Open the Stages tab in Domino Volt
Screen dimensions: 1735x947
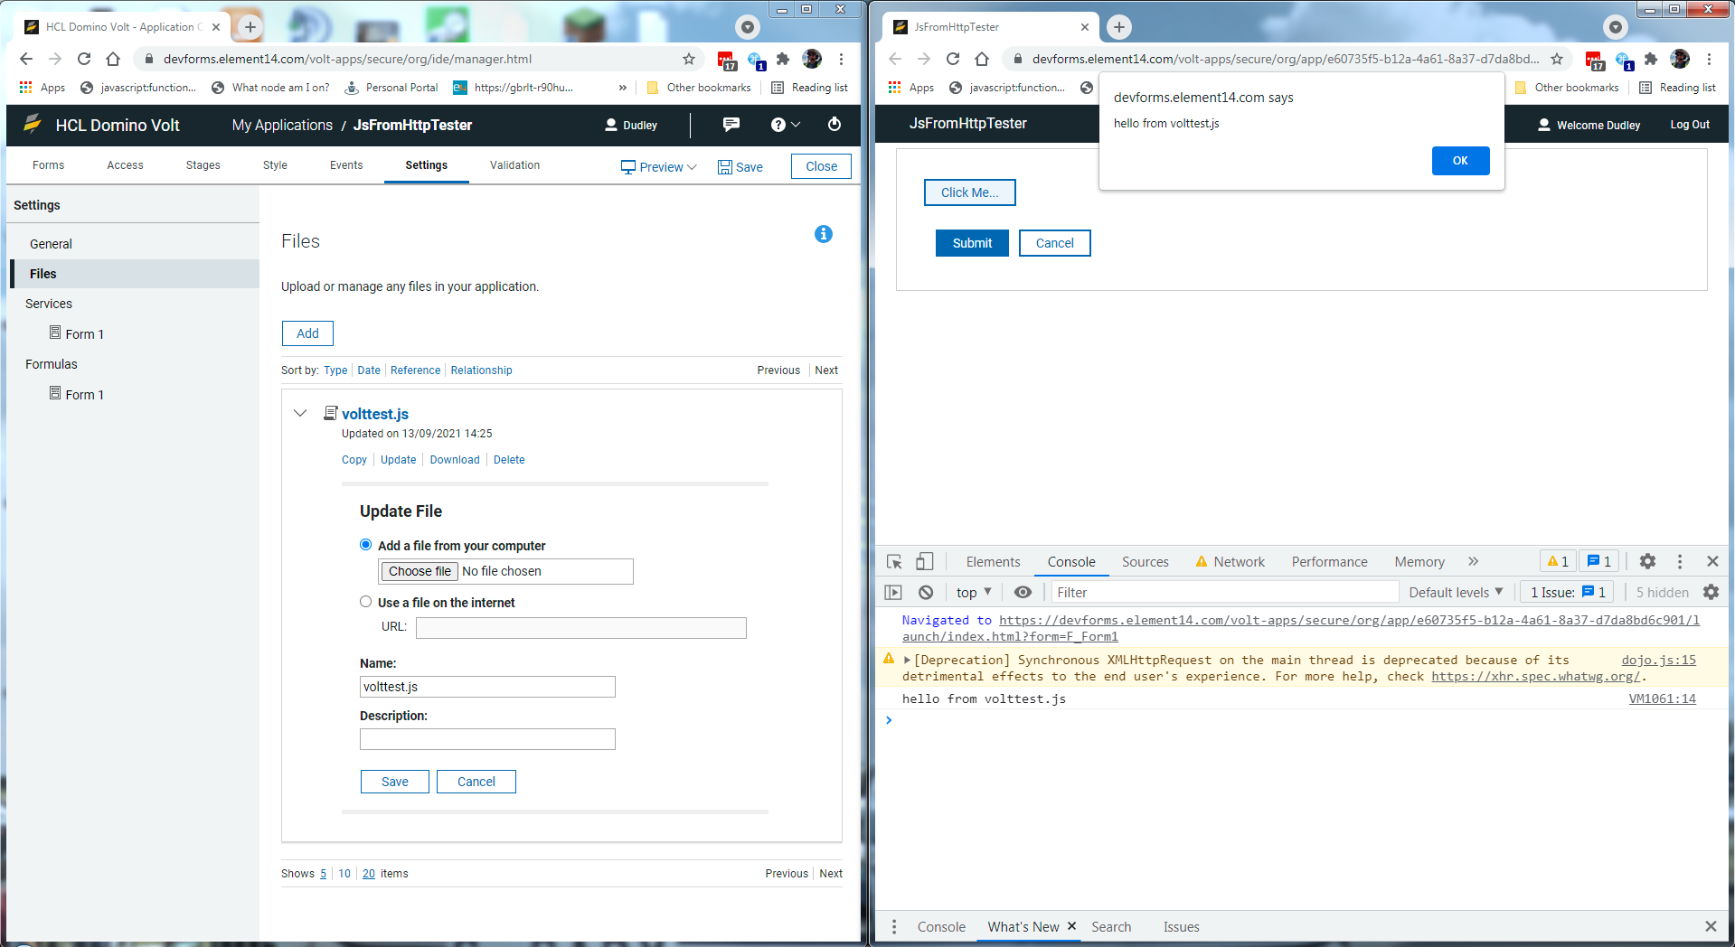click(x=202, y=165)
